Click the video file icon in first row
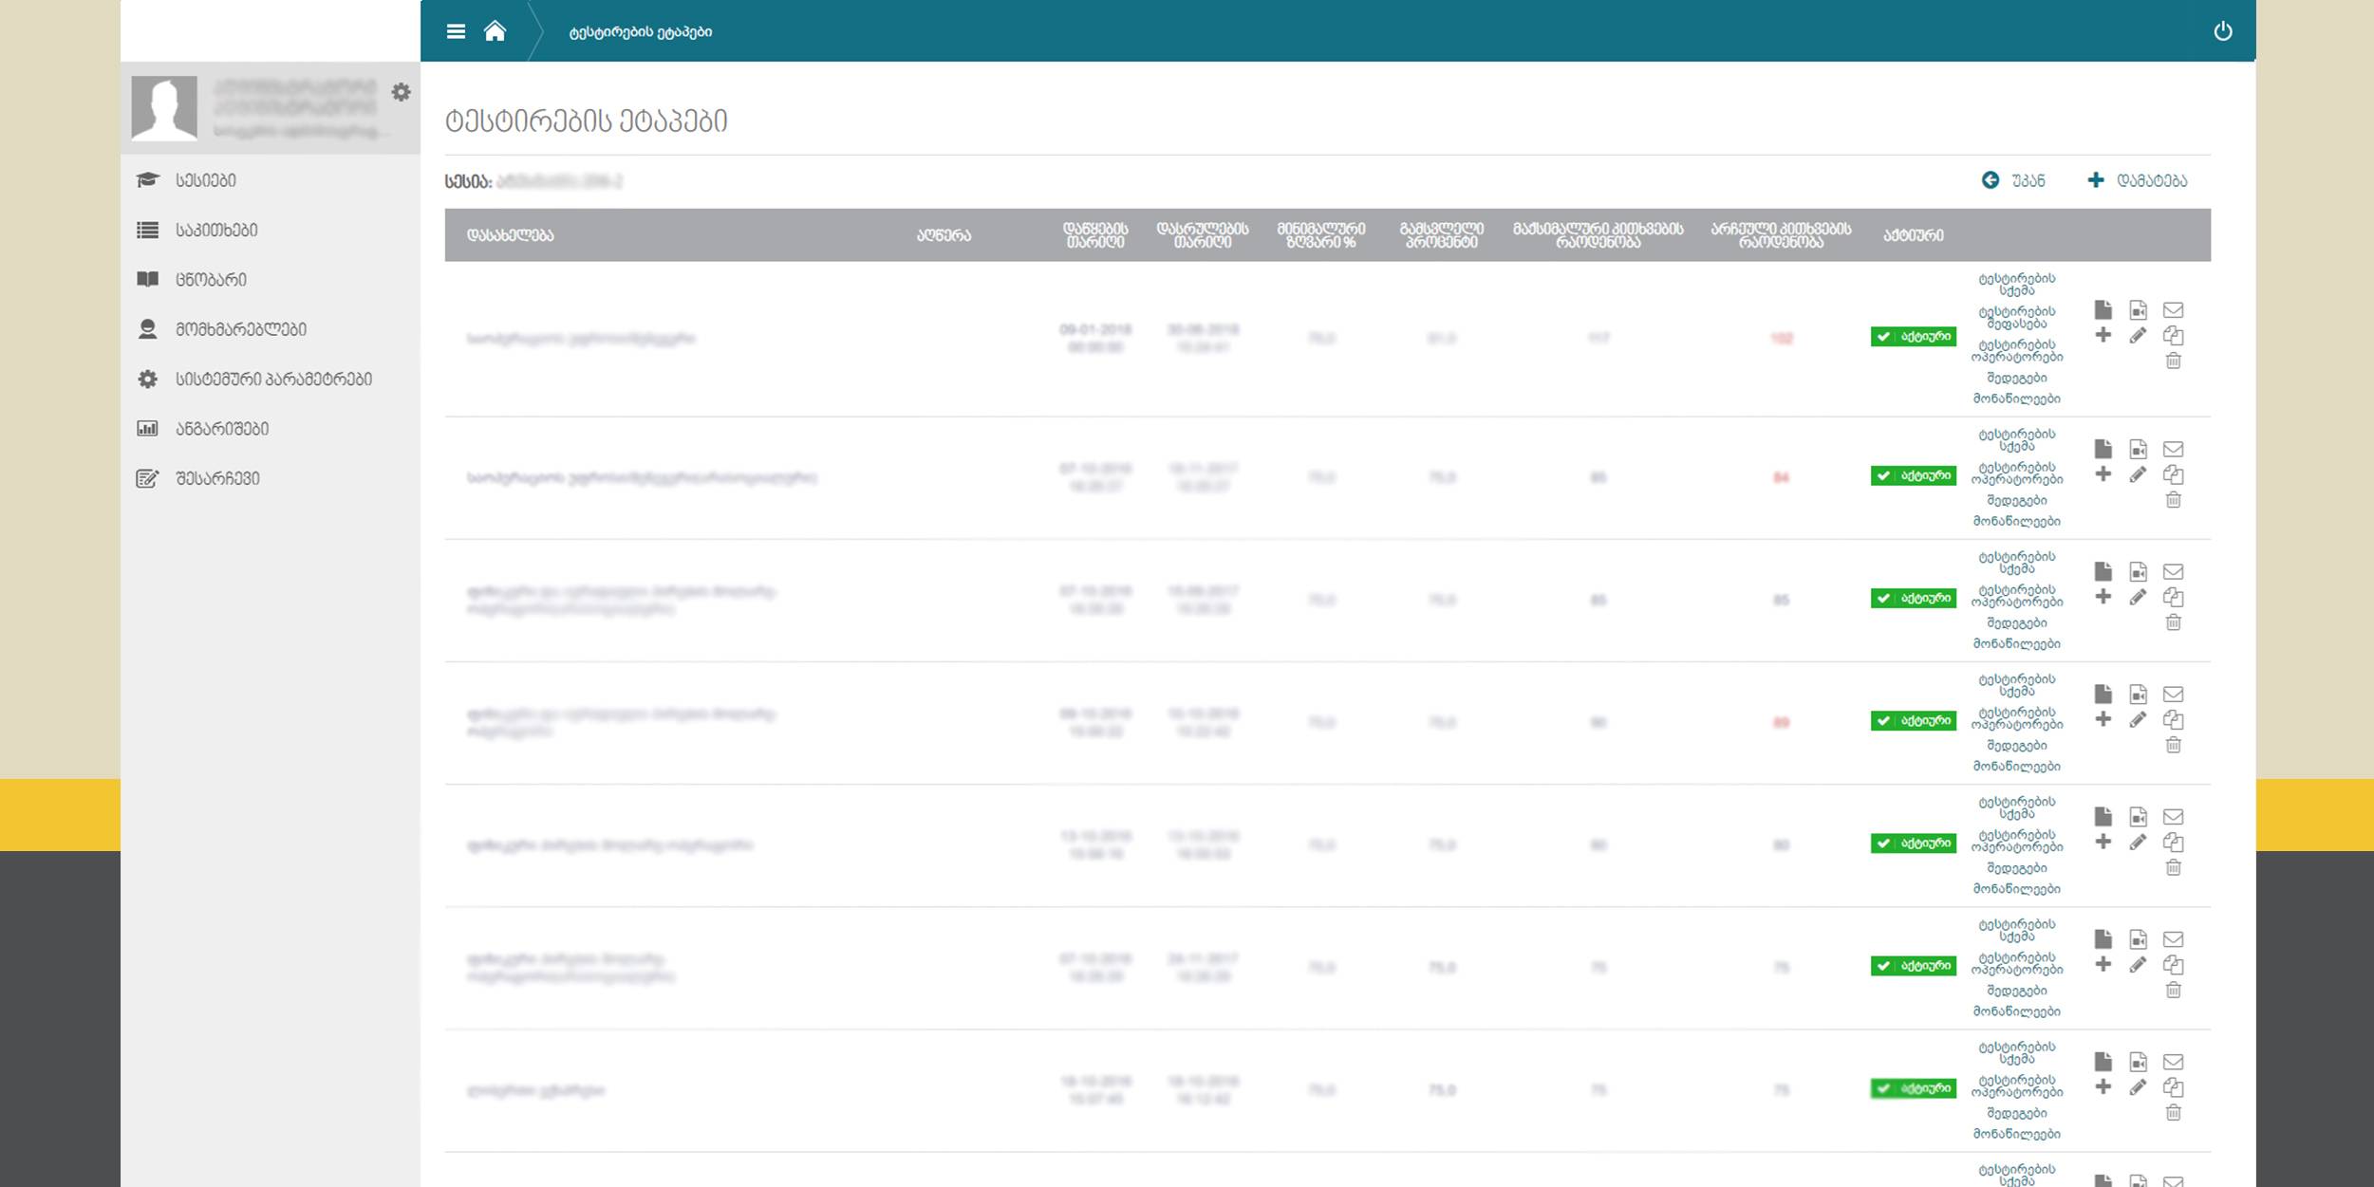 coord(2138,310)
